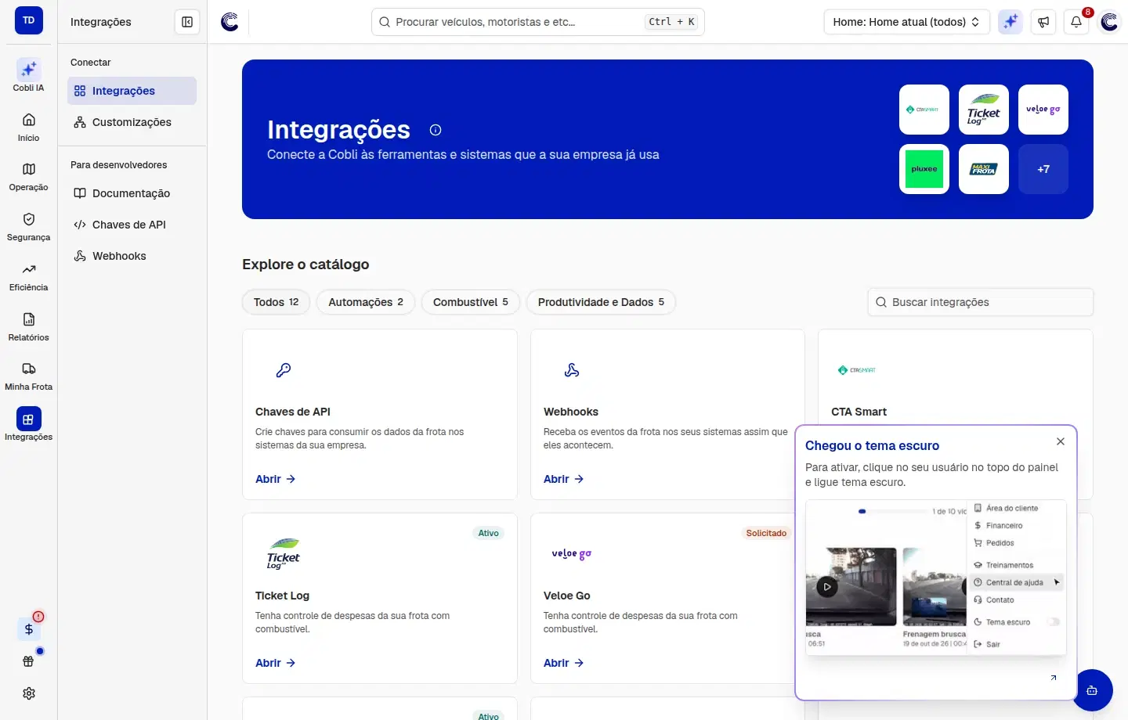This screenshot has height=720, width=1128.
Task: Close the dark theme announcement popup
Action: [1061, 441]
